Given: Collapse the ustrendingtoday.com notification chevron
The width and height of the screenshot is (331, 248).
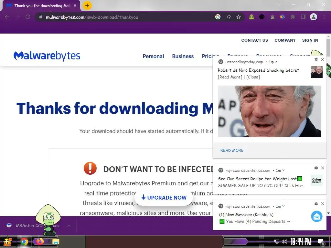Looking at the screenshot, I should pyautogui.click(x=276, y=62).
